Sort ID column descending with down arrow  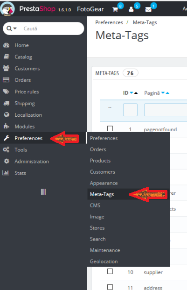[x=131, y=92]
